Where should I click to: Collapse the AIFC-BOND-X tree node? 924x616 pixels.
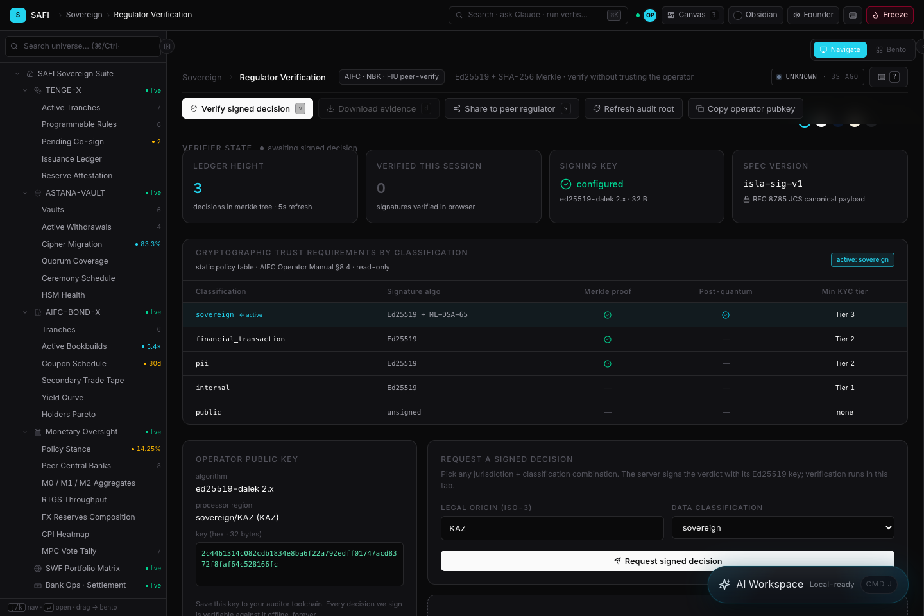[25, 312]
